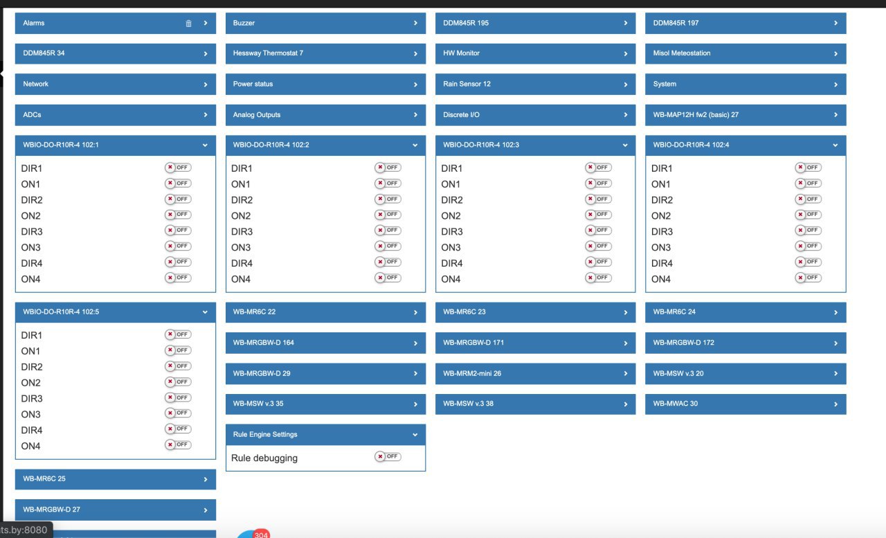Toggle DIR1 switch in 102:1 panel

[178, 168]
